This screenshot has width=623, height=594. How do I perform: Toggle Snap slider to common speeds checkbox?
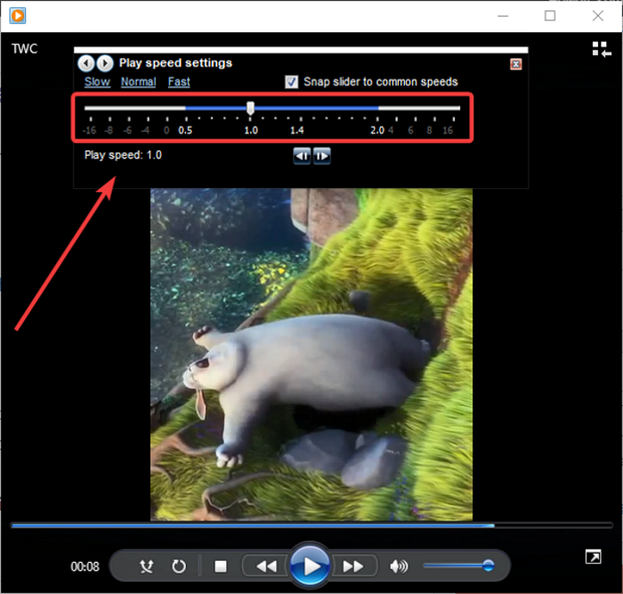click(x=292, y=82)
